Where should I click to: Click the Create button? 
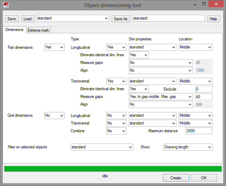pyautogui.click(x=176, y=178)
